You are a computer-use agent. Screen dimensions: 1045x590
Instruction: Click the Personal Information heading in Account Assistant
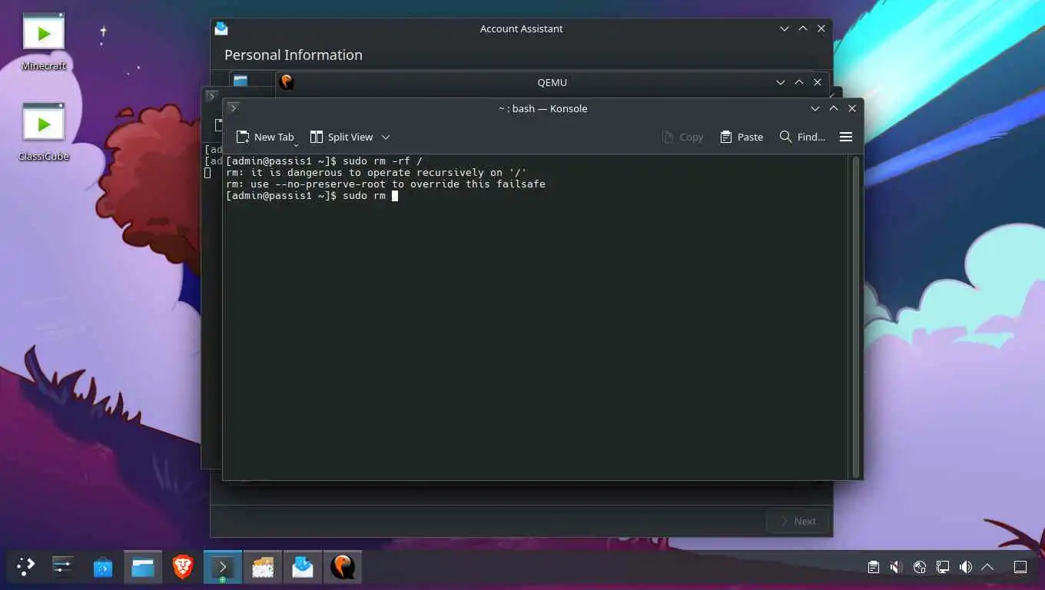point(294,55)
